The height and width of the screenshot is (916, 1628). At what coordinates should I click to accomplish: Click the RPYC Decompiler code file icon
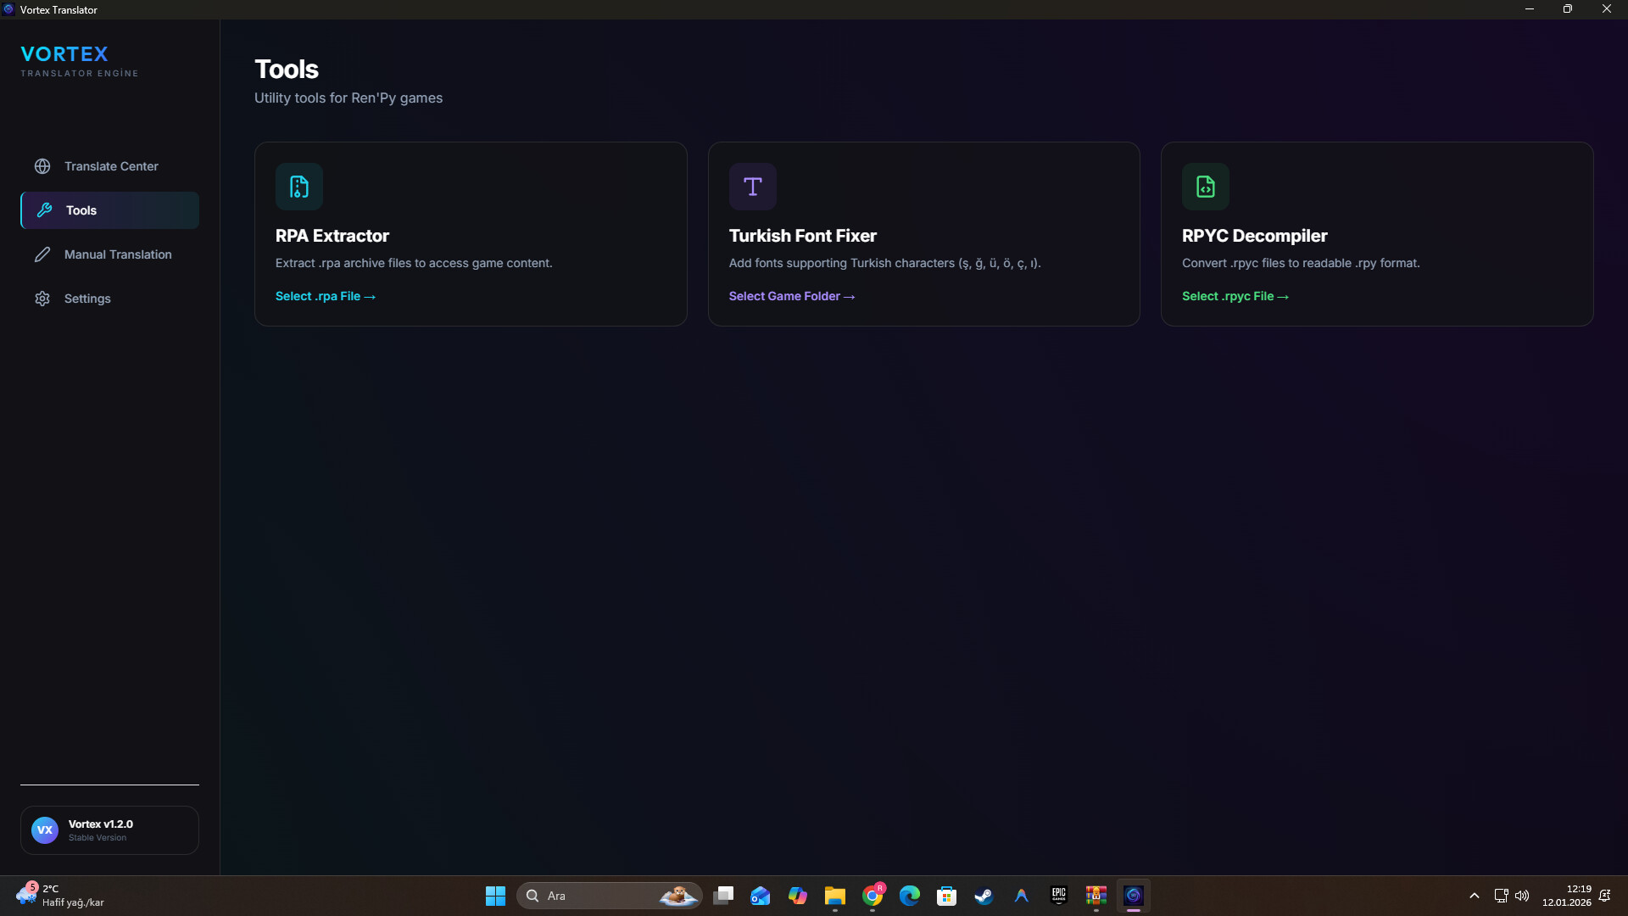(x=1205, y=186)
